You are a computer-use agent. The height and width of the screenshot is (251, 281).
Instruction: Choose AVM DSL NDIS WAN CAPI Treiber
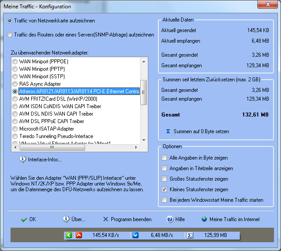click(x=15, y=114)
